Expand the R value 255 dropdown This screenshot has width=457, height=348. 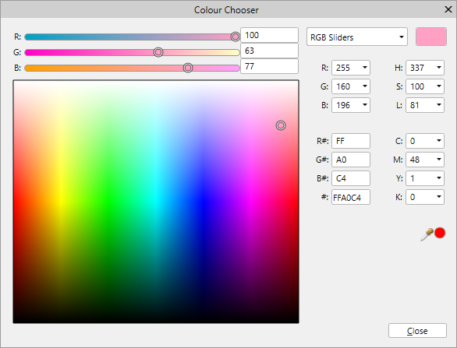[x=365, y=68]
